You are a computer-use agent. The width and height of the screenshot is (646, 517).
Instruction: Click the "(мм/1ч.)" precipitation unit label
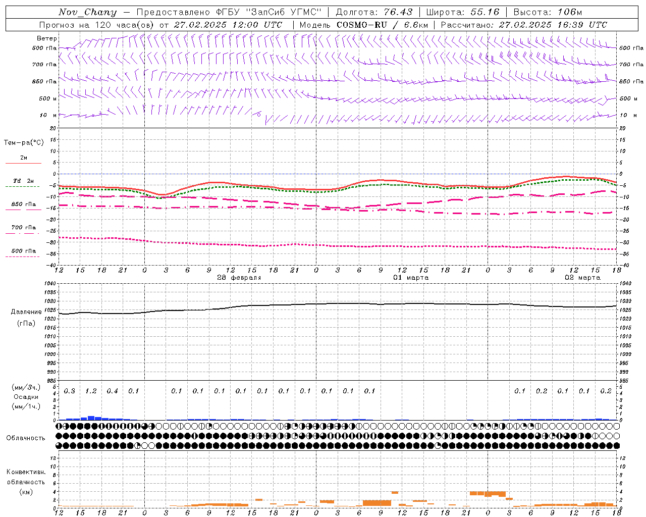26,406
